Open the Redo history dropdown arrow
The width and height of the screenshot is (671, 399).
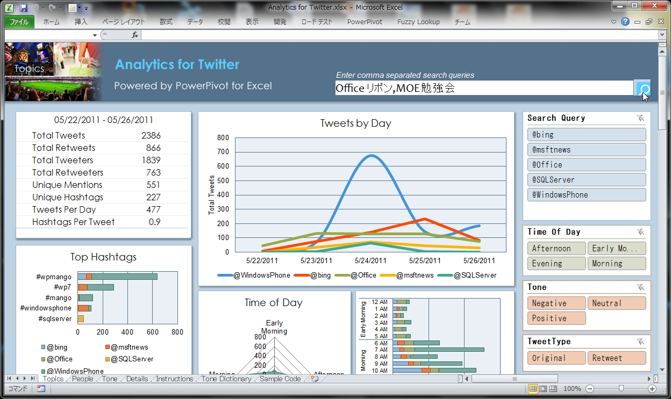click(60, 8)
